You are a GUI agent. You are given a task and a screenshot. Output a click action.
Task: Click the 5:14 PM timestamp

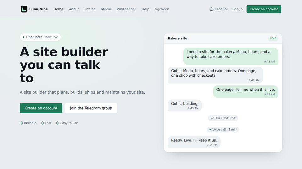pos(212,145)
